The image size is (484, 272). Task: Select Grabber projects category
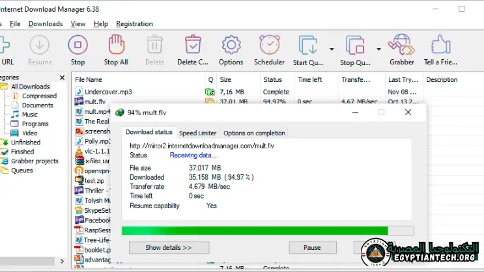click(35, 161)
